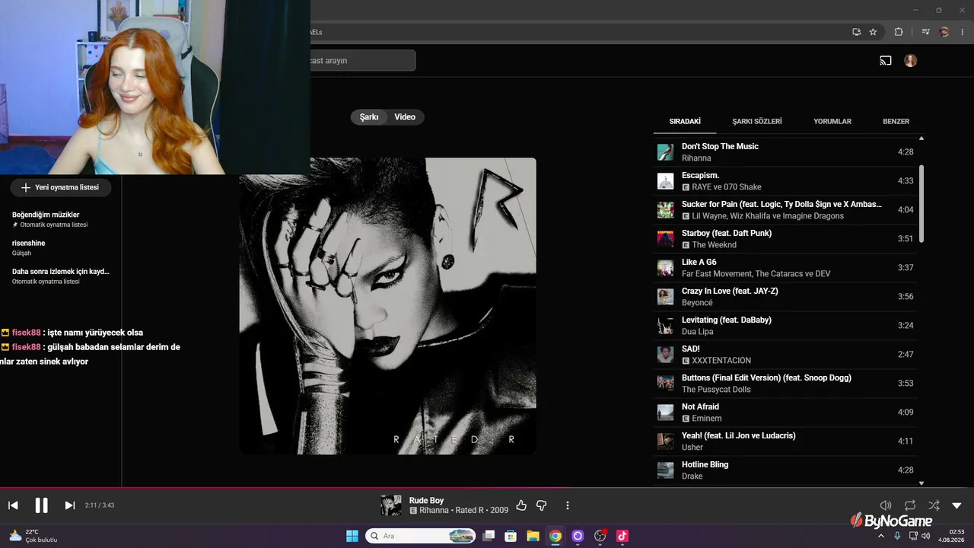Play Starboy from the queue
Image resolution: width=974 pixels, height=548 pixels.
point(785,239)
